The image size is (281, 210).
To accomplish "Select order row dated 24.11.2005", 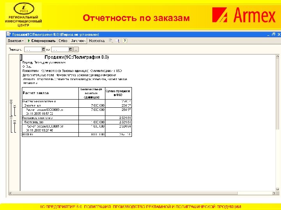I will pos(50,112).
